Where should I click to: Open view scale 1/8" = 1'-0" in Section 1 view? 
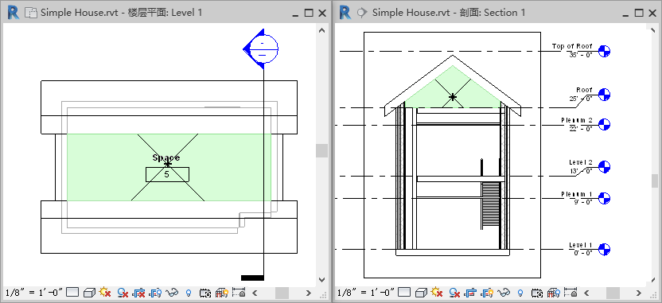(x=366, y=292)
